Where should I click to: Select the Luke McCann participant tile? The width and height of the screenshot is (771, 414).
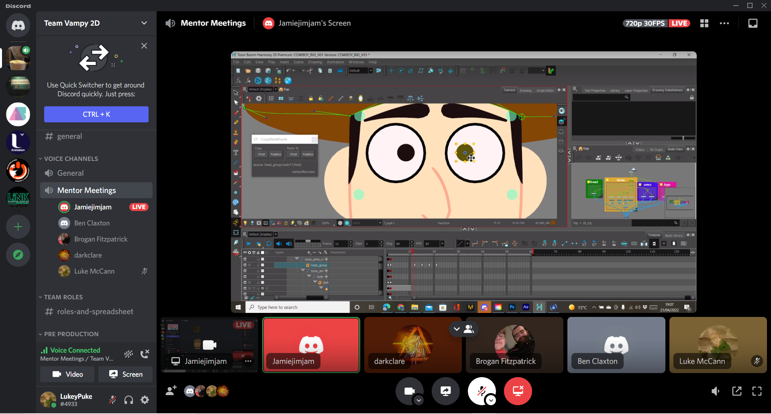pos(718,345)
